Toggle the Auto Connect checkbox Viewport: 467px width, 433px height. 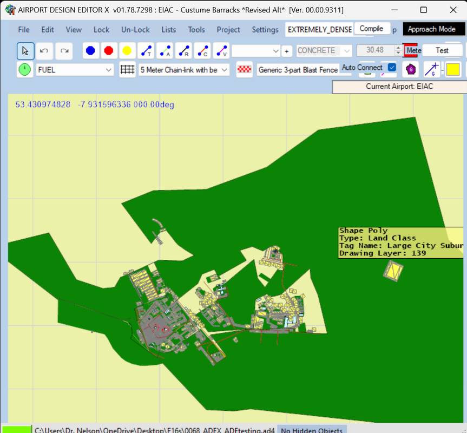[x=392, y=67]
